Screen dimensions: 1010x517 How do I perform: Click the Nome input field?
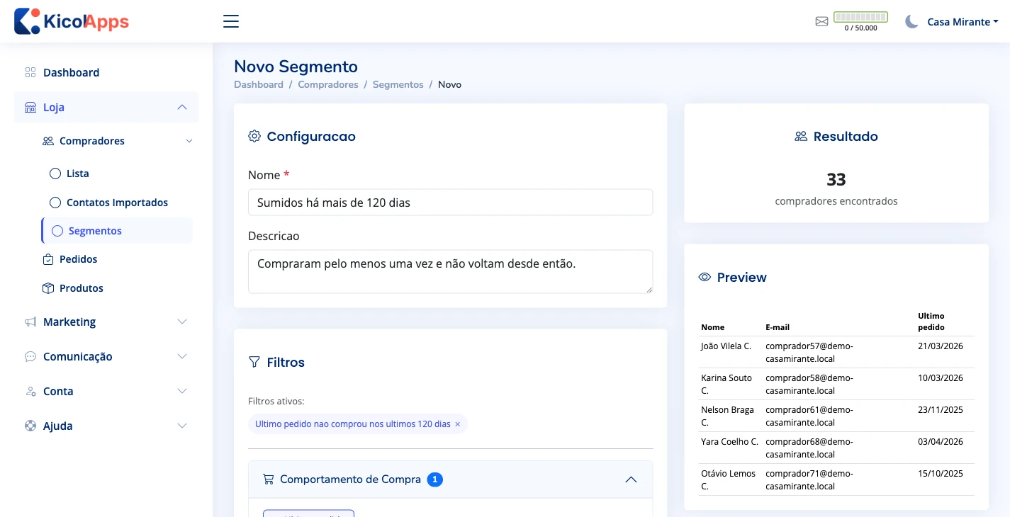tap(450, 203)
